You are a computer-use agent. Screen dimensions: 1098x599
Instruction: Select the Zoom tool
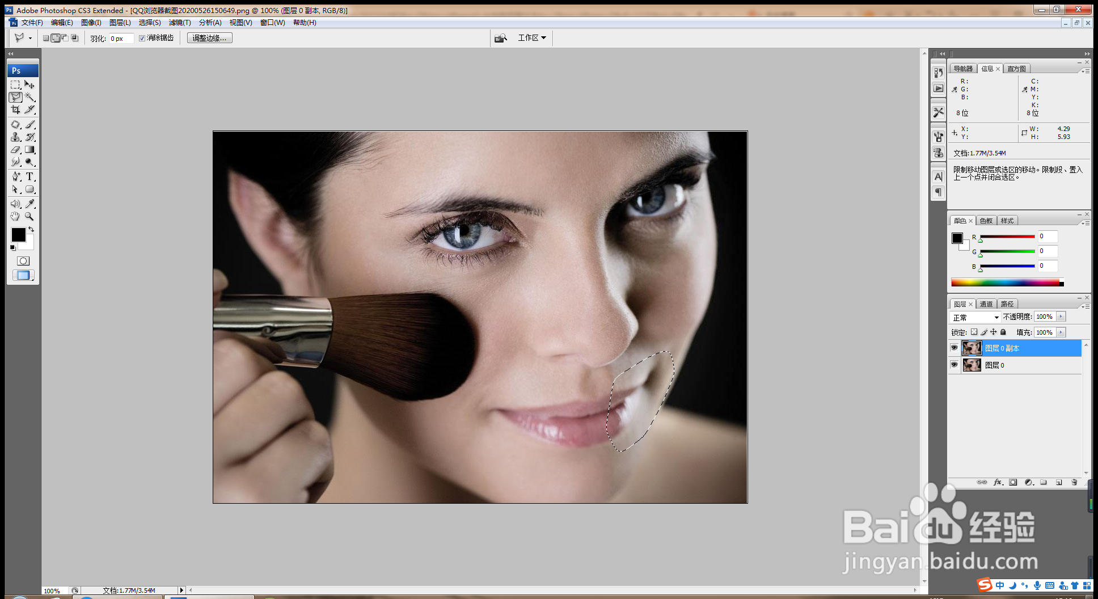(30, 216)
